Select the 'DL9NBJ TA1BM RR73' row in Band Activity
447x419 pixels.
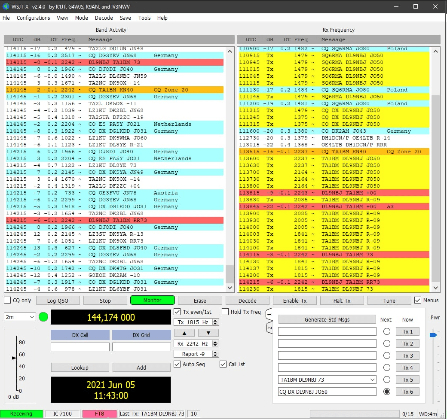pos(115,220)
